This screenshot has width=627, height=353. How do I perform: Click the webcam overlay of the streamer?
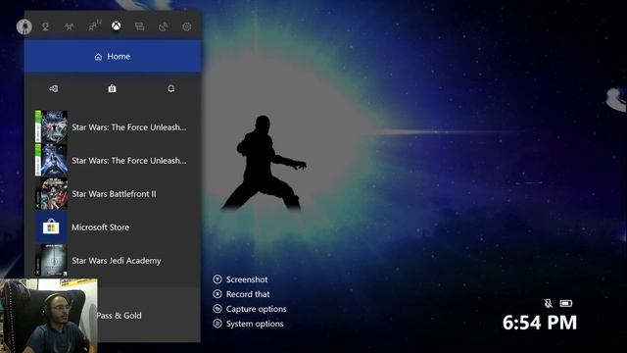point(48,316)
